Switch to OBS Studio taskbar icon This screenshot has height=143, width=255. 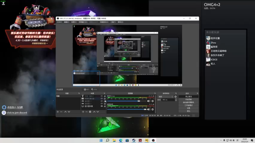coord(153,140)
